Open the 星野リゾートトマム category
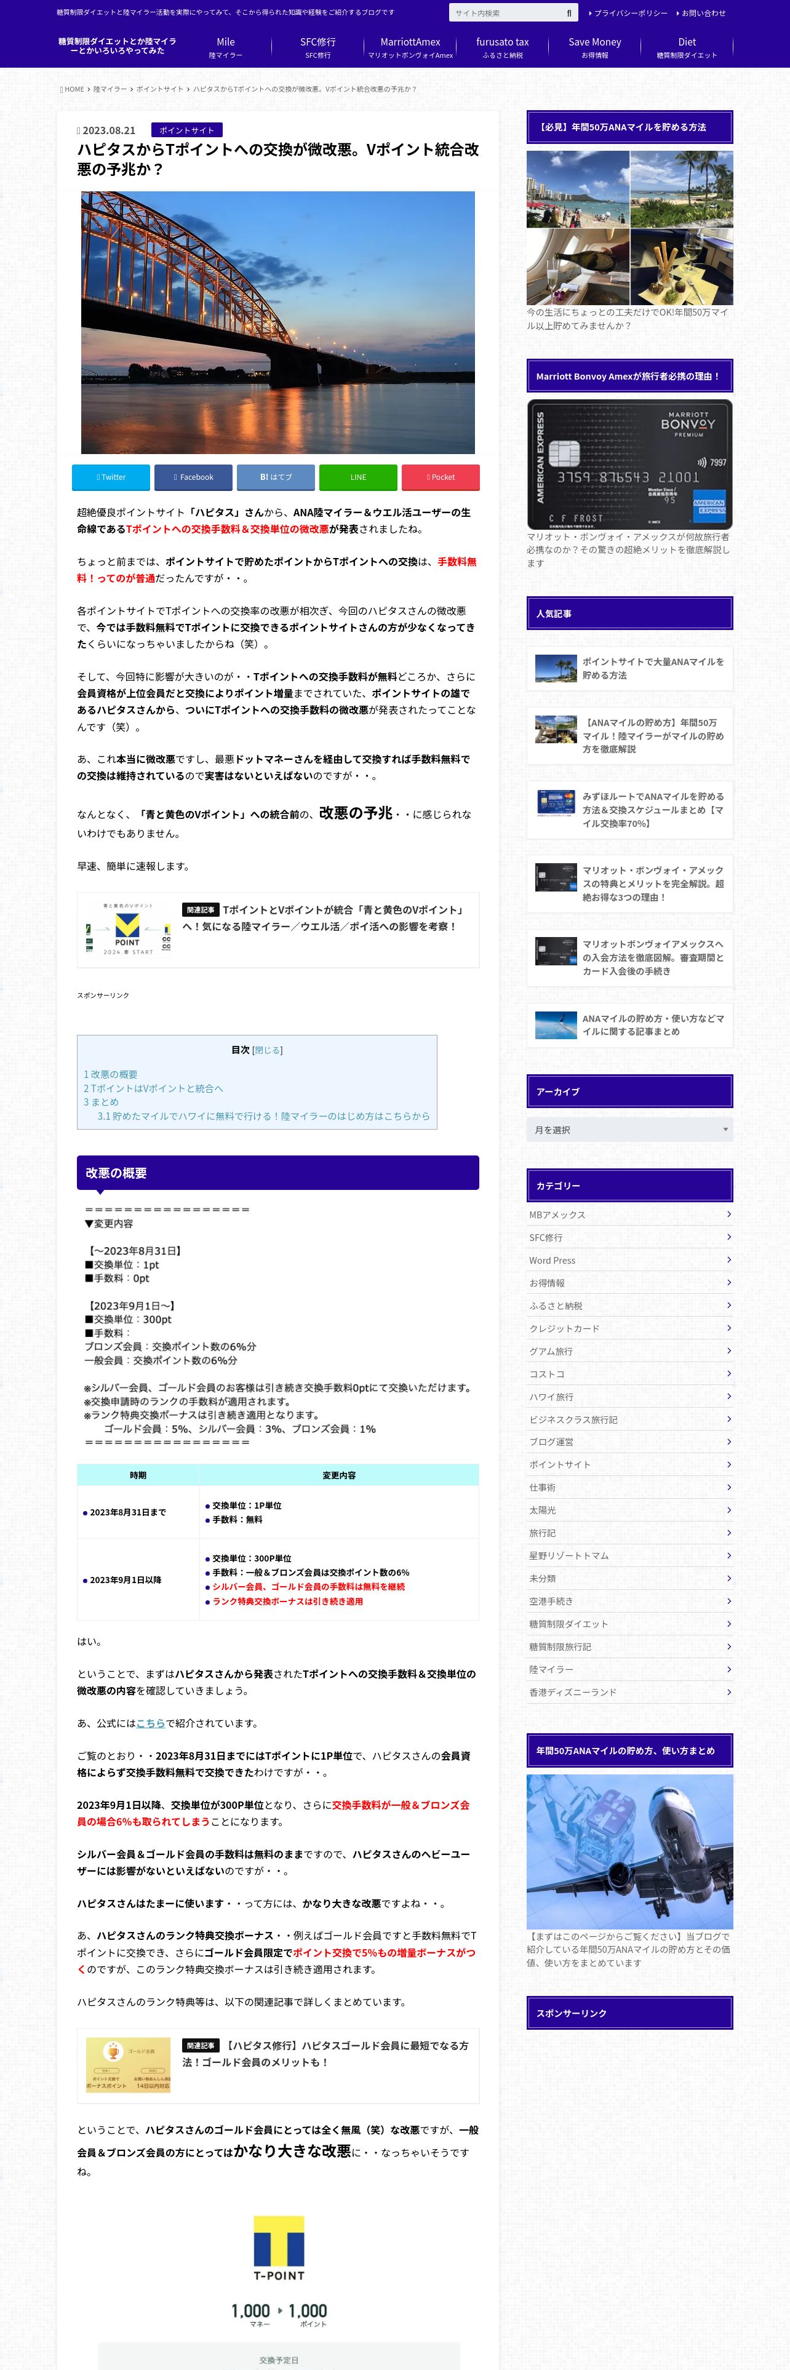Viewport: 790px width, 2370px height. [x=630, y=1556]
